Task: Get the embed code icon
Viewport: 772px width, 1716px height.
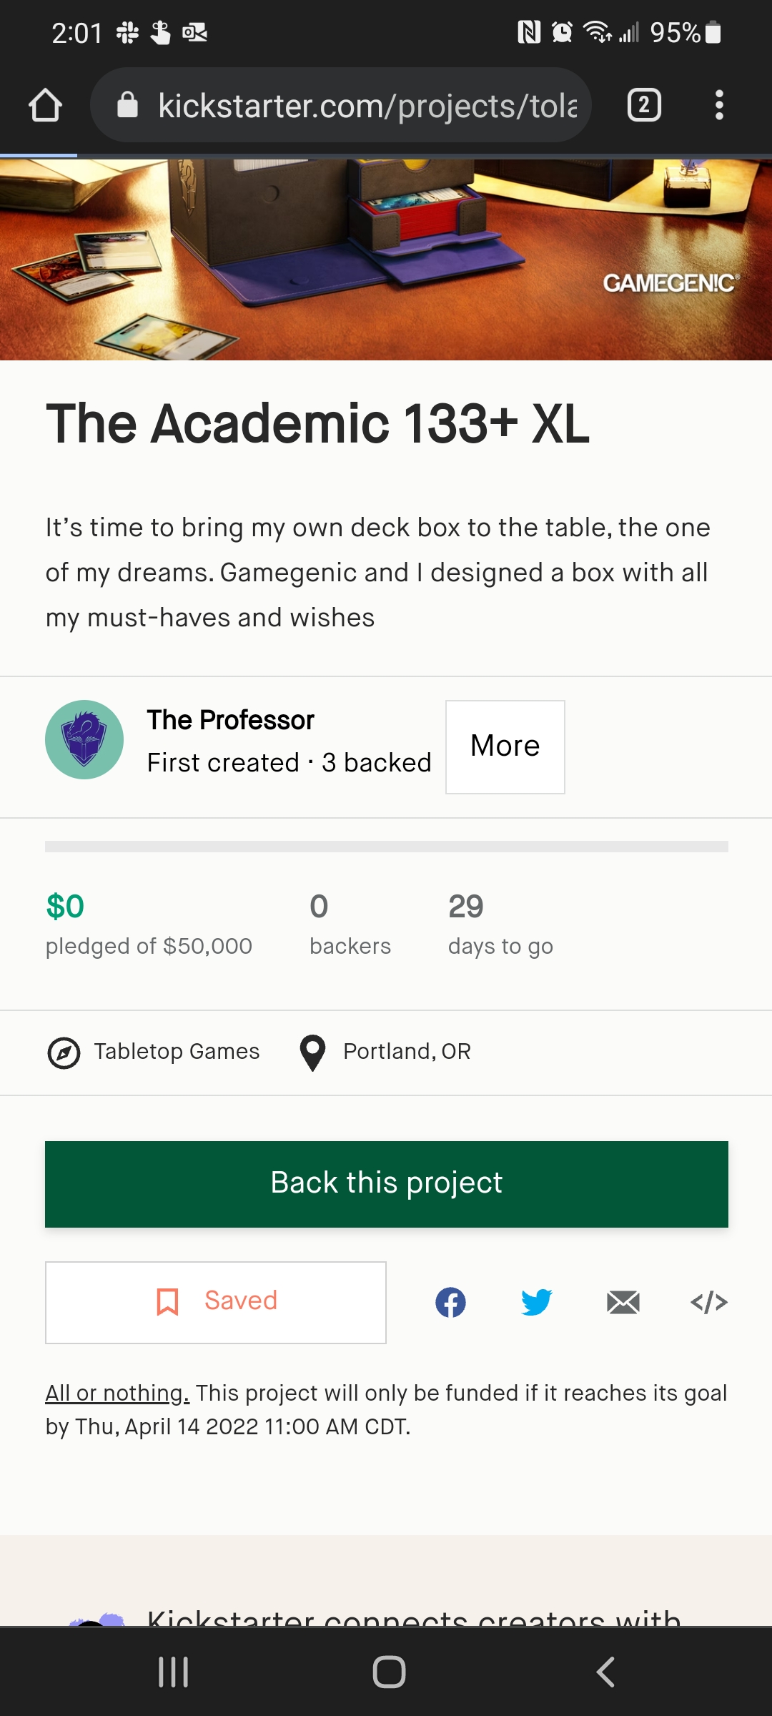Action: point(709,1302)
